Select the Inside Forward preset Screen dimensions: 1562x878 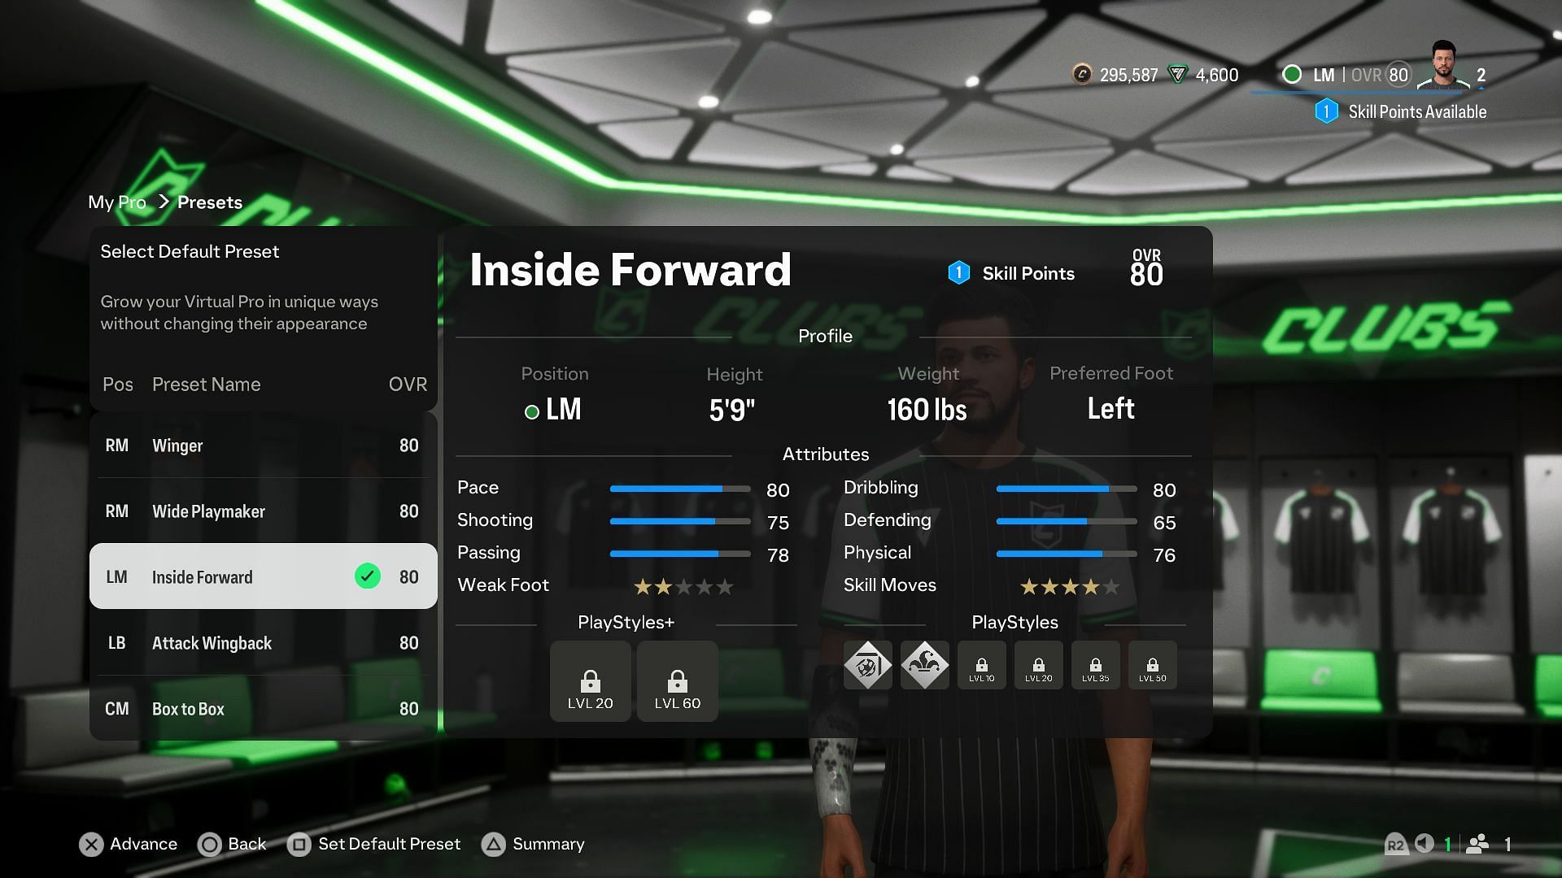point(263,576)
